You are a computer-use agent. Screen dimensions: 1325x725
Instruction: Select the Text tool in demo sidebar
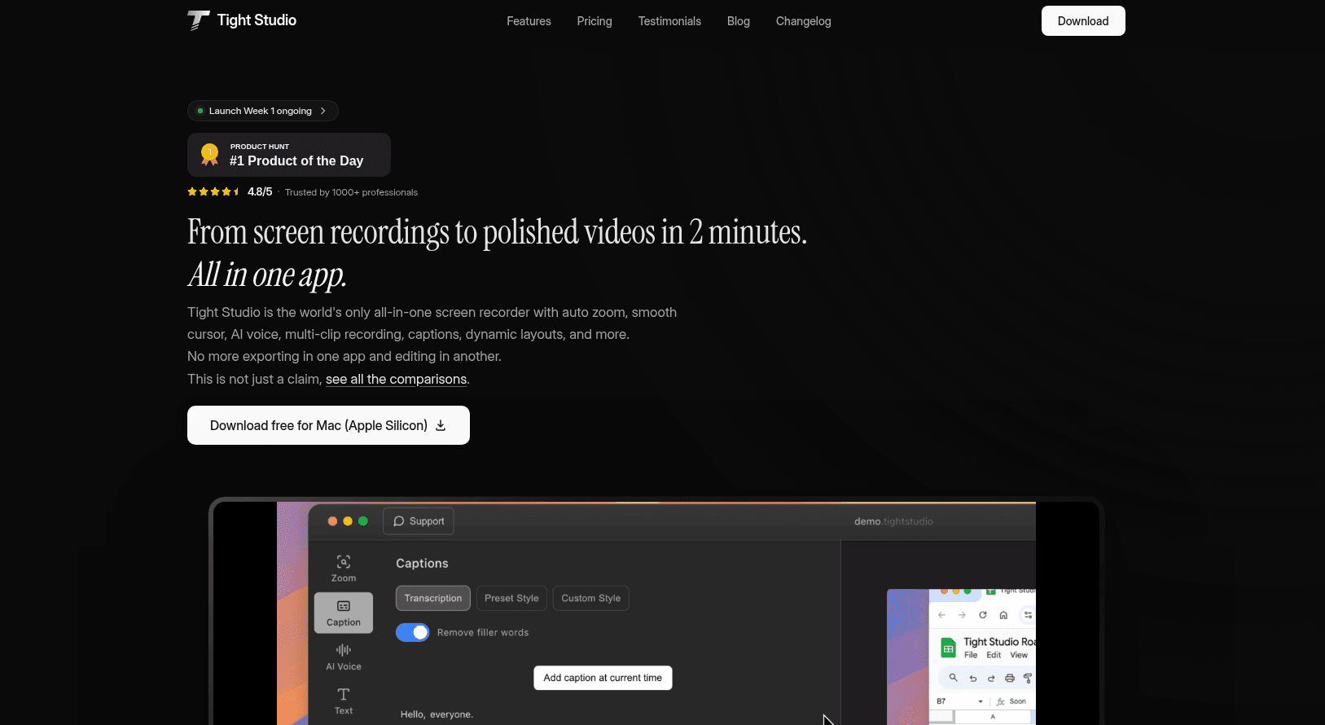[x=344, y=701]
